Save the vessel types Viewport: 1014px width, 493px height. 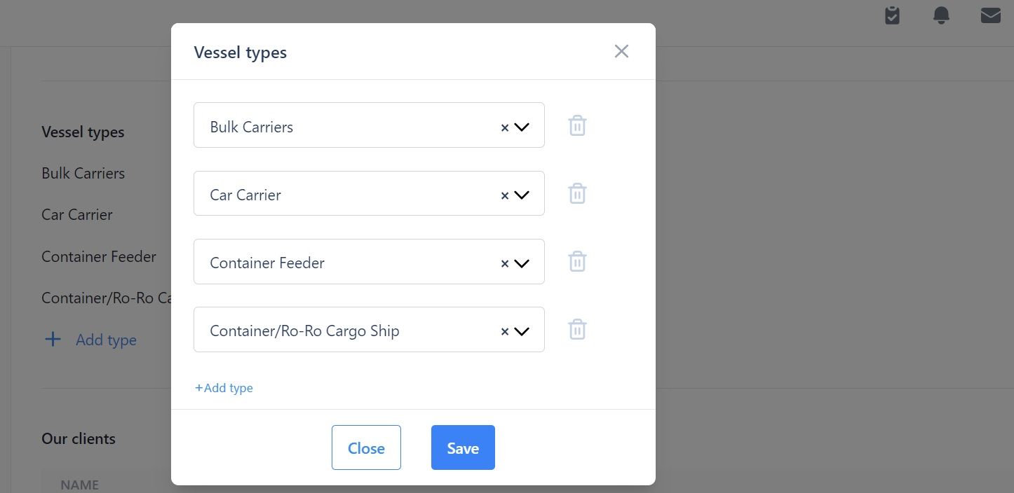pyautogui.click(x=463, y=447)
